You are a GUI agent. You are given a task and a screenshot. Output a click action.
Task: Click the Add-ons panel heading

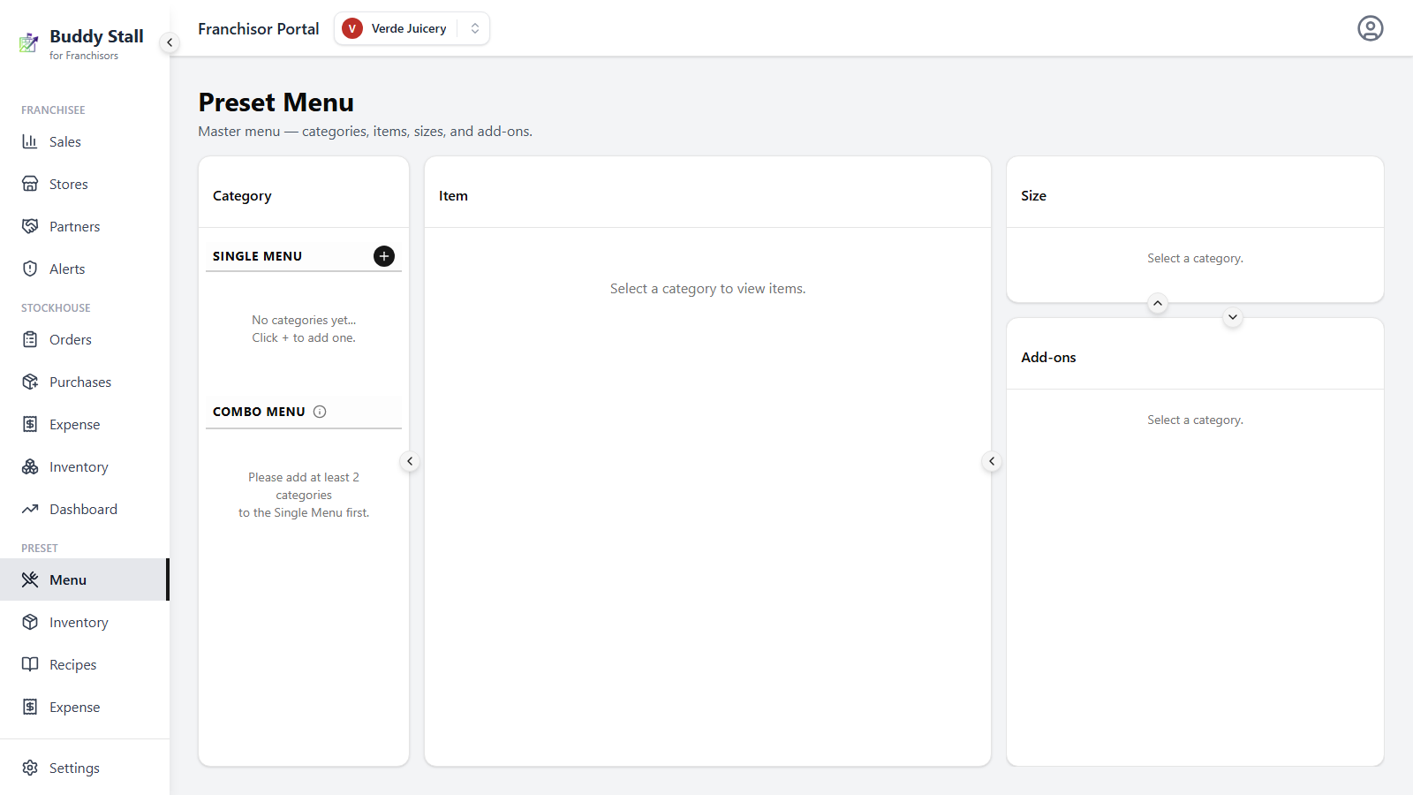tap(1048, 357)
